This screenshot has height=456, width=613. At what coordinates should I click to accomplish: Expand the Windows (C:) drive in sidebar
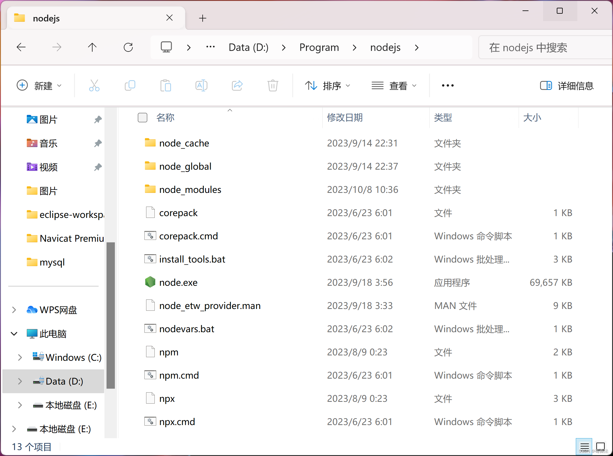pyautogui.click(x=20, y=357)
